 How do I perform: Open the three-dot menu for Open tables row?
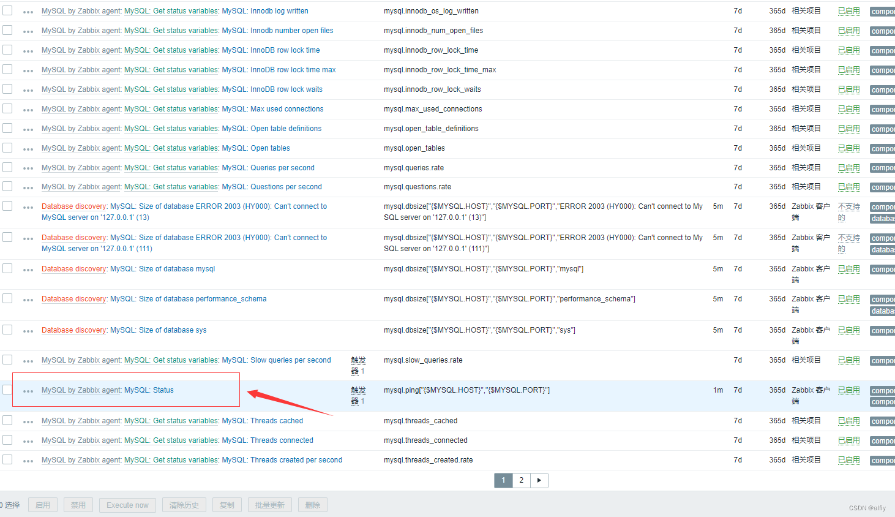[x=28, y=149]
